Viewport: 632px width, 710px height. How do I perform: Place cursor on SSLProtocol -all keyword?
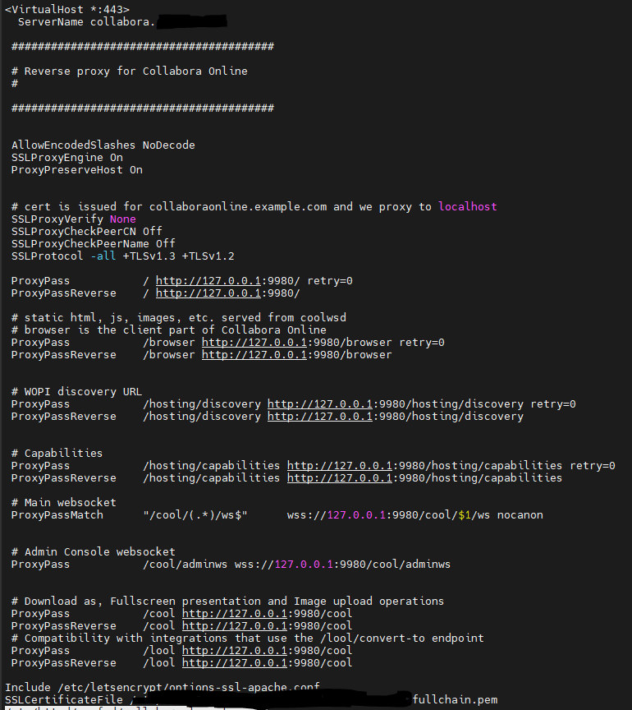(x=103, y=256)
